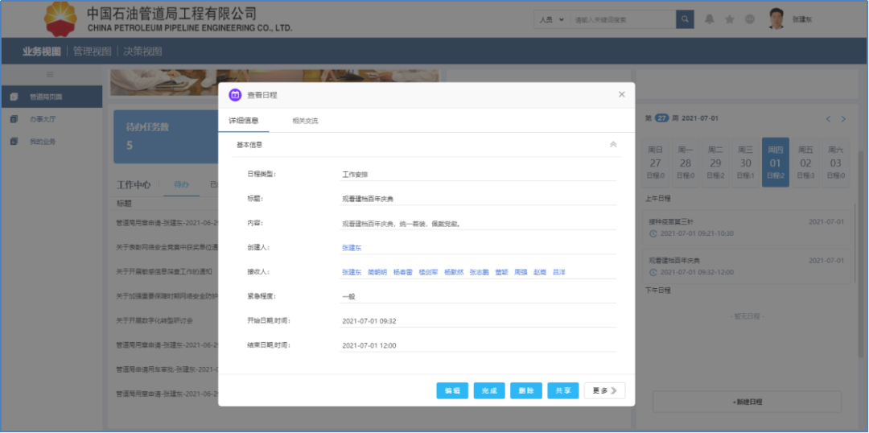Click the 2021-07-01 12:00 end time value
Image resolution: width=869 pixels, height=433 pixels.
369,345
